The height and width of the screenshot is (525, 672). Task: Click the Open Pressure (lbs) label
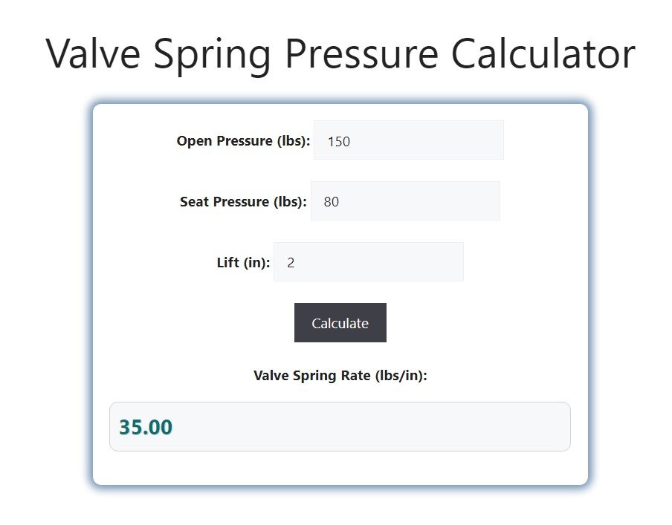243,140
